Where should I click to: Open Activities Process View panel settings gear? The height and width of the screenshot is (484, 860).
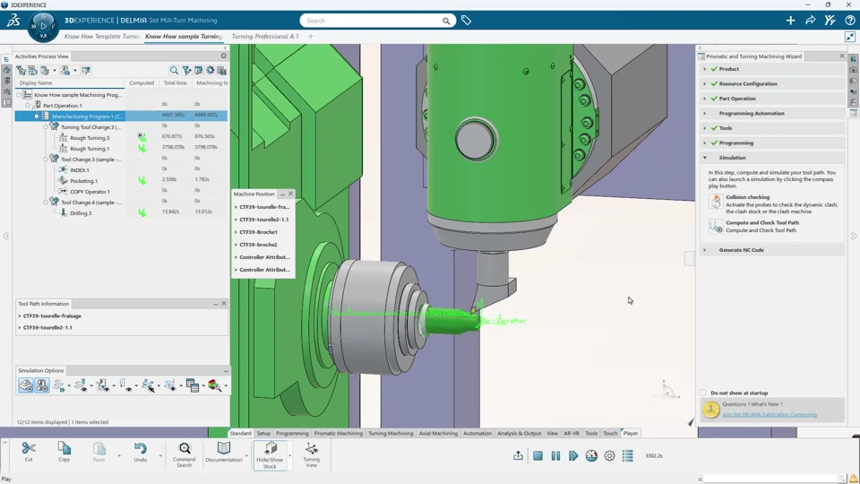coord(224,56)
